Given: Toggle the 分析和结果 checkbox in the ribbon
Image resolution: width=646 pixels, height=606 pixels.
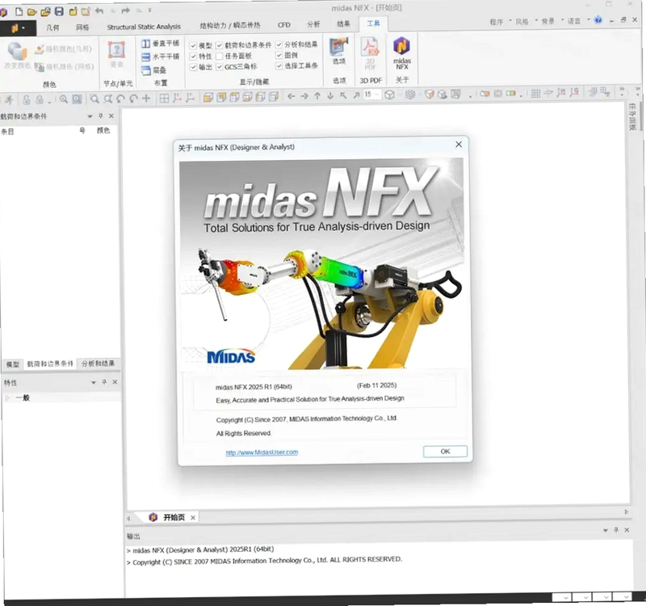Looking at the screenshot, I should pos(279,44).
